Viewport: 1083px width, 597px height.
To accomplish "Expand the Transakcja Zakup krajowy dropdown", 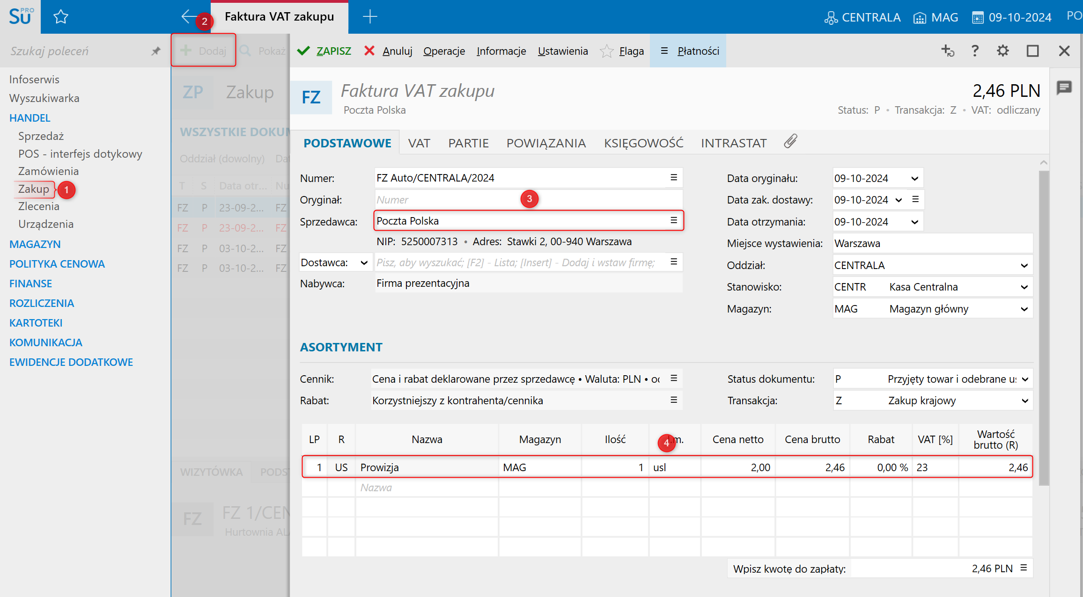I will click(x=1024, y=401).
